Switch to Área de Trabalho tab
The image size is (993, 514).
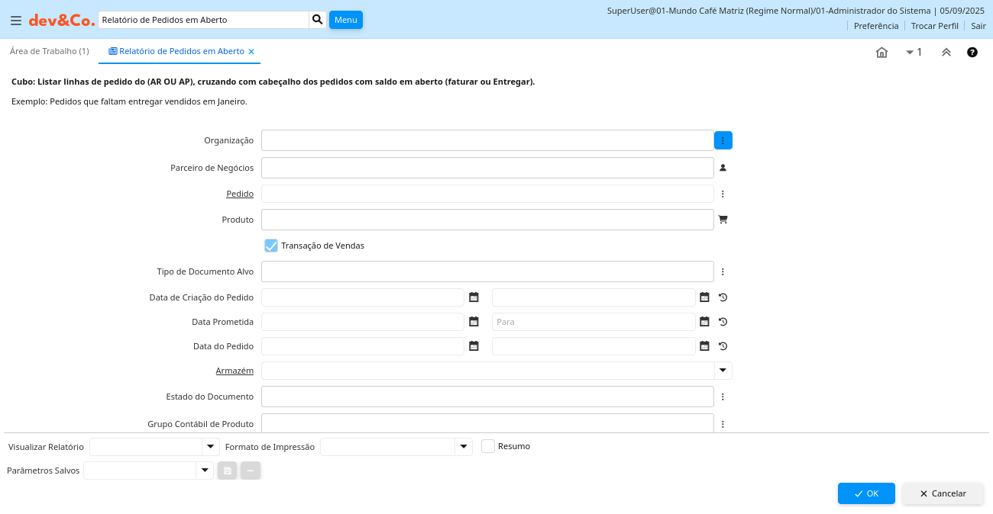(x=49, y=51)
